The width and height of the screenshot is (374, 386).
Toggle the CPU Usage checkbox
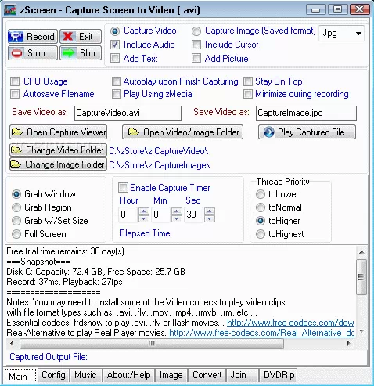[15, 81]
